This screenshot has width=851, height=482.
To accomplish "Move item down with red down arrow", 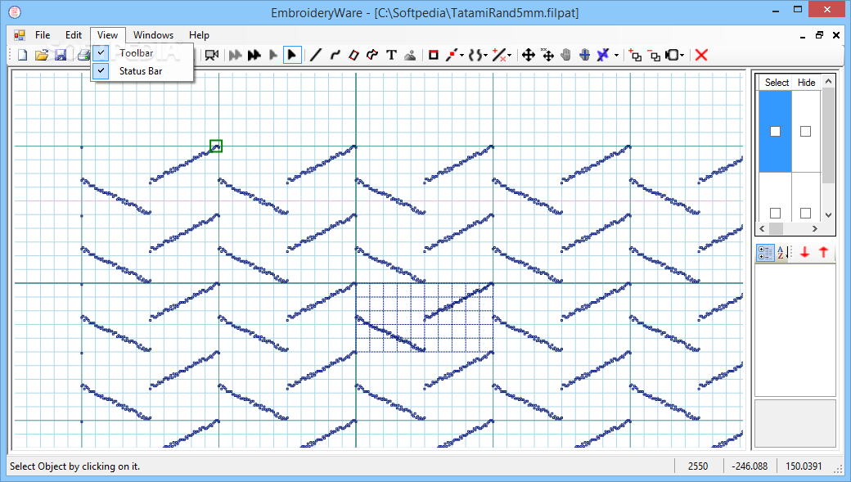I will pyautogui.click(x=805, y=252).
